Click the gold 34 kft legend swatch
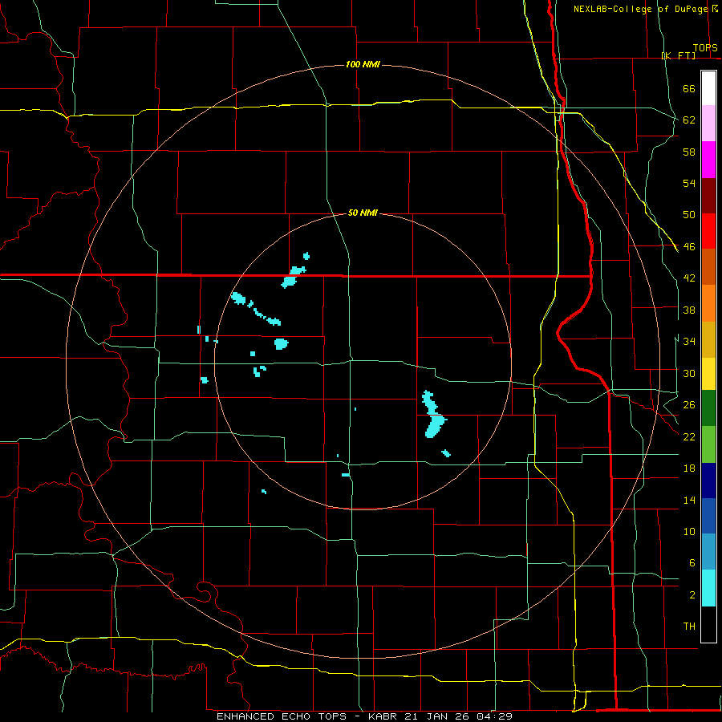Viewport: 722px width, 722px height. click(708, 340)
